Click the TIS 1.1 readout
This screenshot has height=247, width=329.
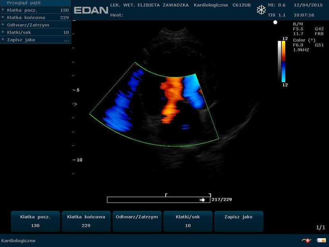[277, 15]
